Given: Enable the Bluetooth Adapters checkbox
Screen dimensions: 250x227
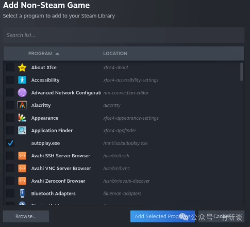Looking at the screenshot, I should (10, 193).
